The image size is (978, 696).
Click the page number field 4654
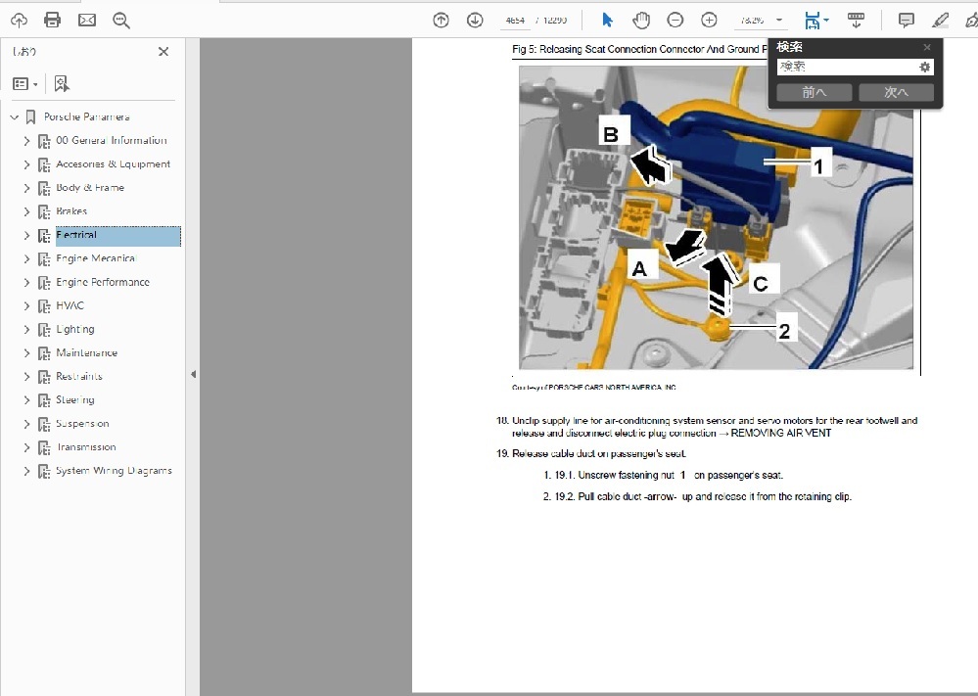tap(515, 21)
